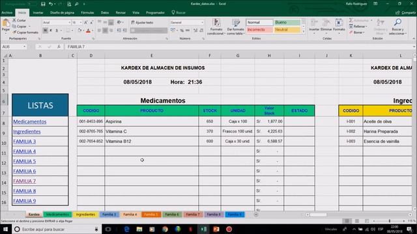The image size is (417, 234).
Task: Open the Ingredientes sheet tab
Action: point(85,214)
